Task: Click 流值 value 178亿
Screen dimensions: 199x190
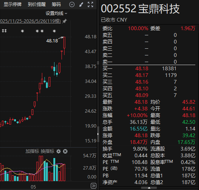Action: click(x=189, y=169)
